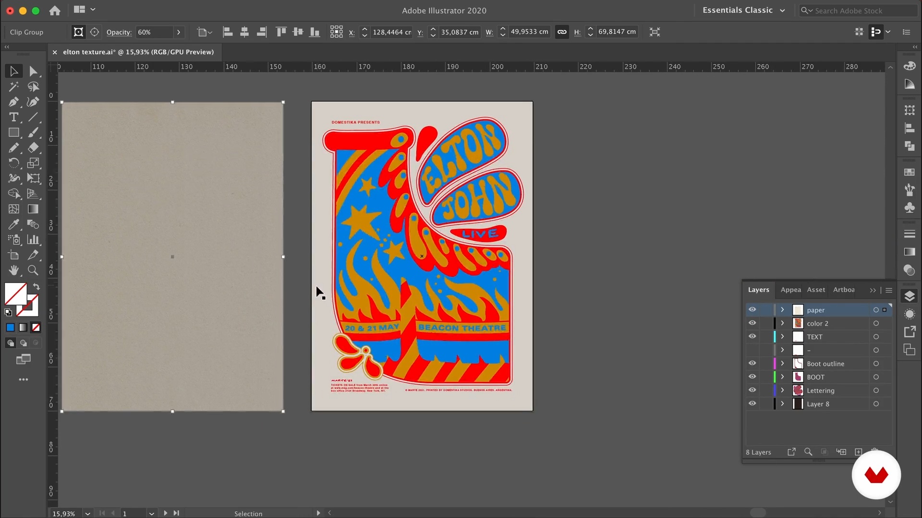
Task: Select the Shape Builder tool
Action: [x=13, y=194]
